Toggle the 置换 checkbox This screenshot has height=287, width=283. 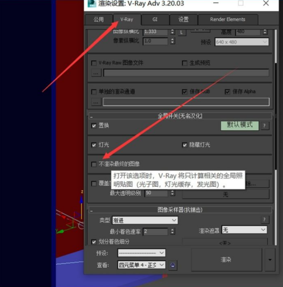94,126
